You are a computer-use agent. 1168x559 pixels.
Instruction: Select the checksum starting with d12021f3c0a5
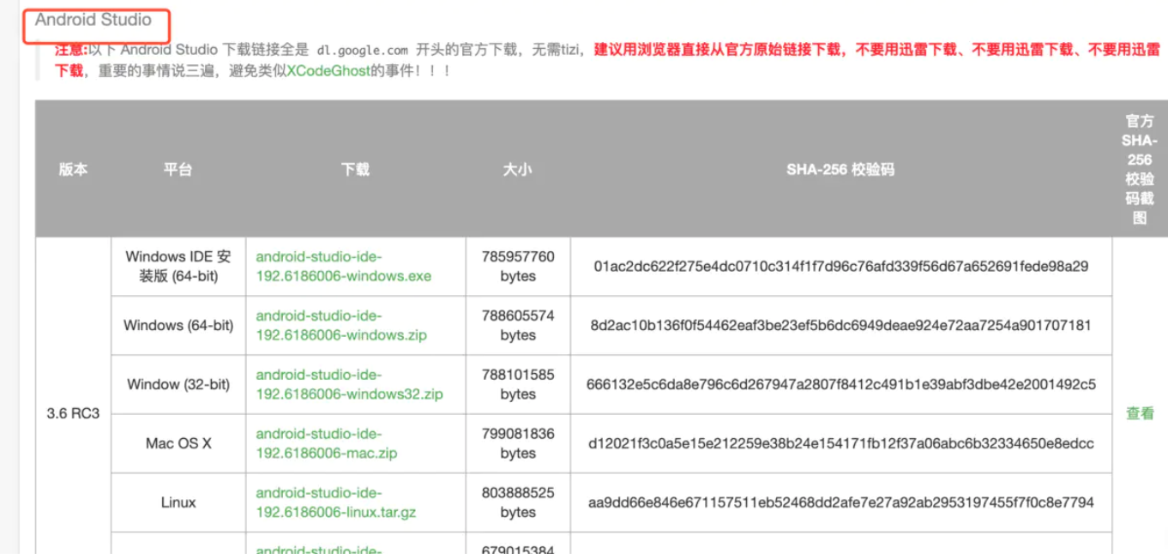coord(841,444)
